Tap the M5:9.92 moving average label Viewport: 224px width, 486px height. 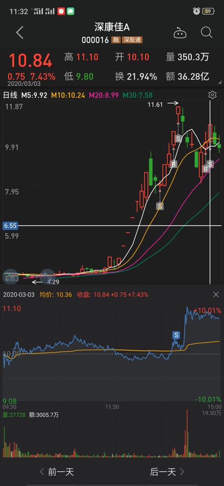(x=34, y=95)
